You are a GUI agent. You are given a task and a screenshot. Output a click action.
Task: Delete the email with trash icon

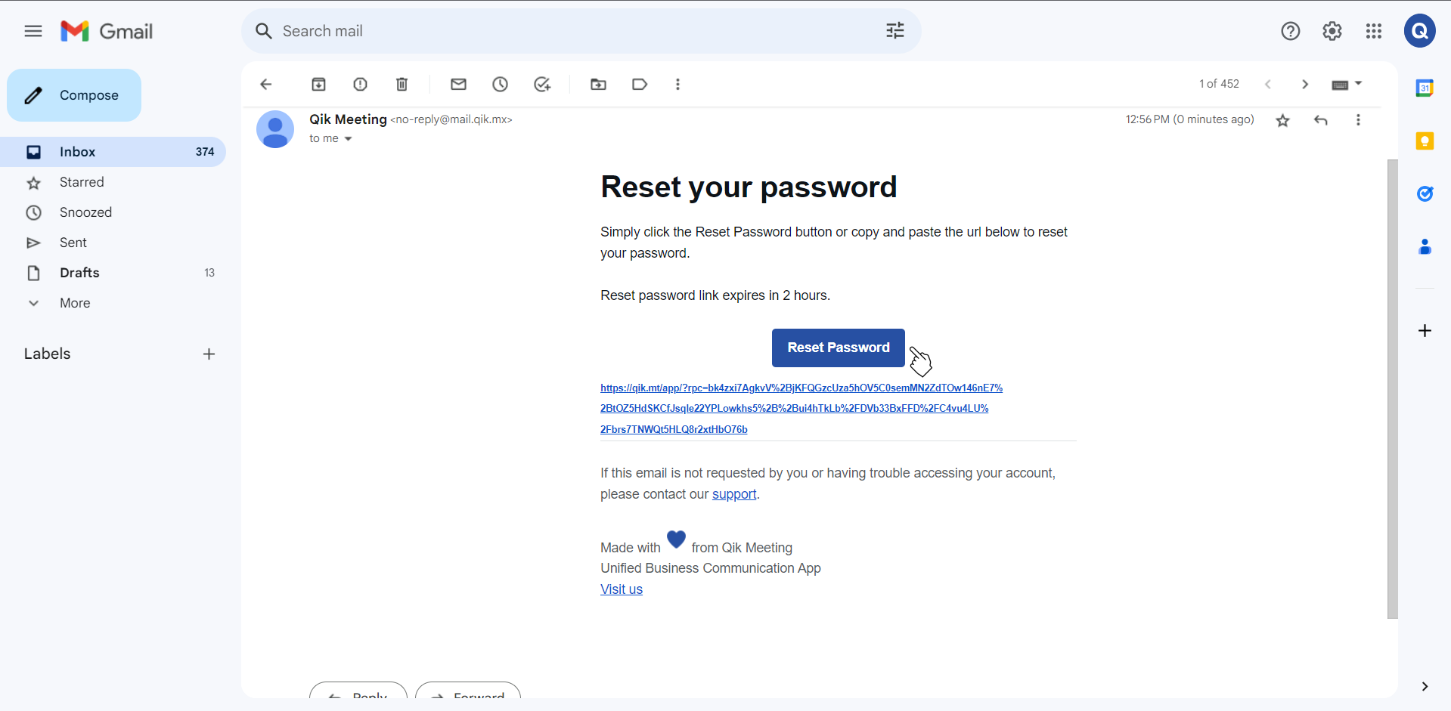pos(402,85)
